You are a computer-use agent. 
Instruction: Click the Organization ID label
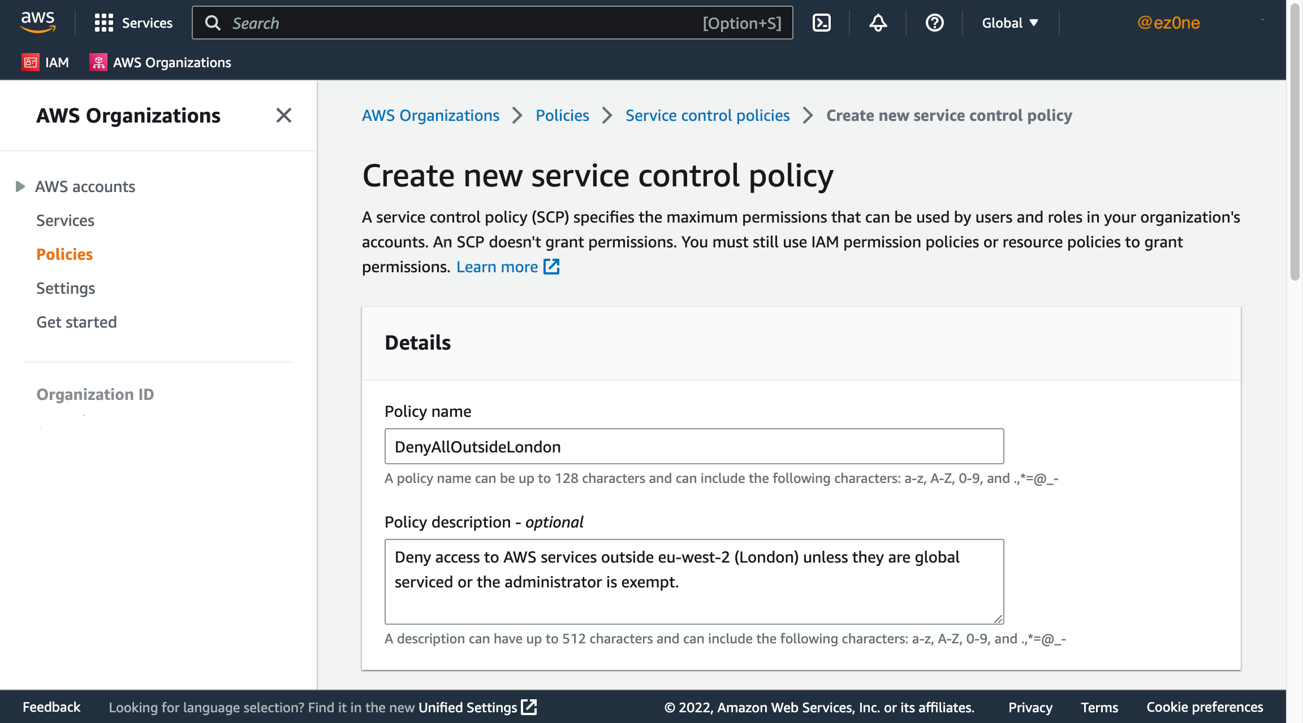pyautogui.click(x=95, y=394)
